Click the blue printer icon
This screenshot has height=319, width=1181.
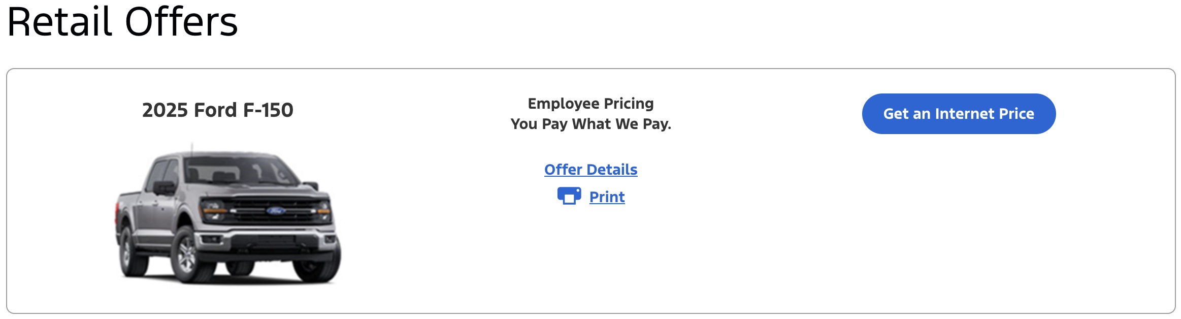click(569, 196)
